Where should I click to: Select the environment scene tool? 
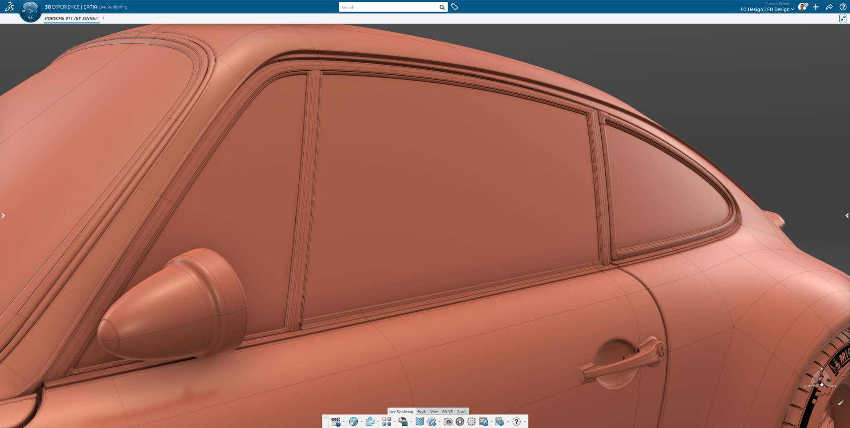tap(370, 422)
